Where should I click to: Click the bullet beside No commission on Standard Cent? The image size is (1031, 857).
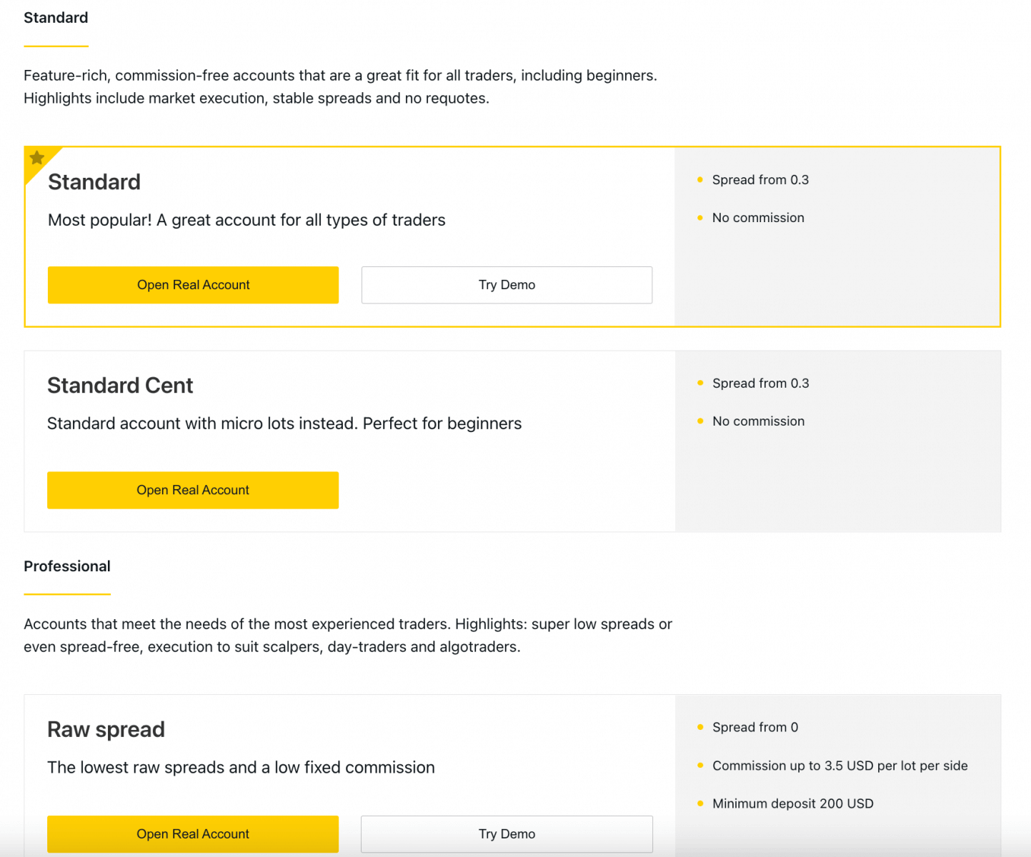pyautogui.click(x=700, y=421)
